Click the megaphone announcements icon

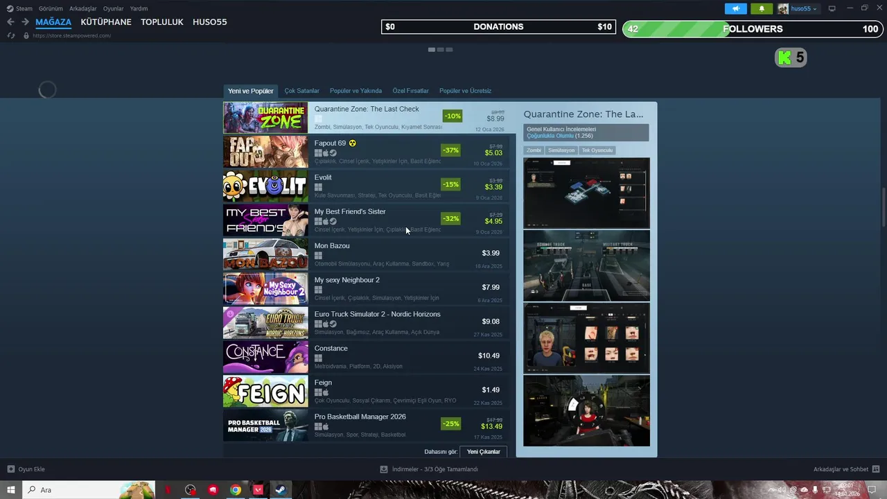(x=736, y=8)
